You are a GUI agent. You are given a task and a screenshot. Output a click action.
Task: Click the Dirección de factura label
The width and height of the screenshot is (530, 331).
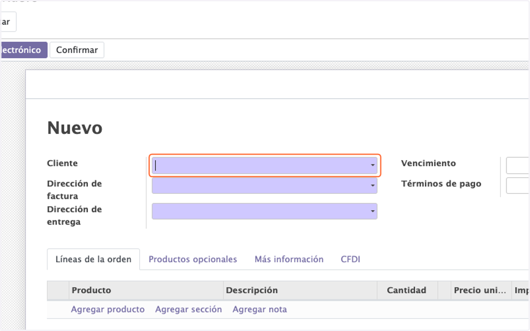(x=74, y=190)
